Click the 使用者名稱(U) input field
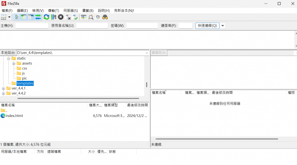The height and width of the screenshot is (165, 297). (92, 26)
